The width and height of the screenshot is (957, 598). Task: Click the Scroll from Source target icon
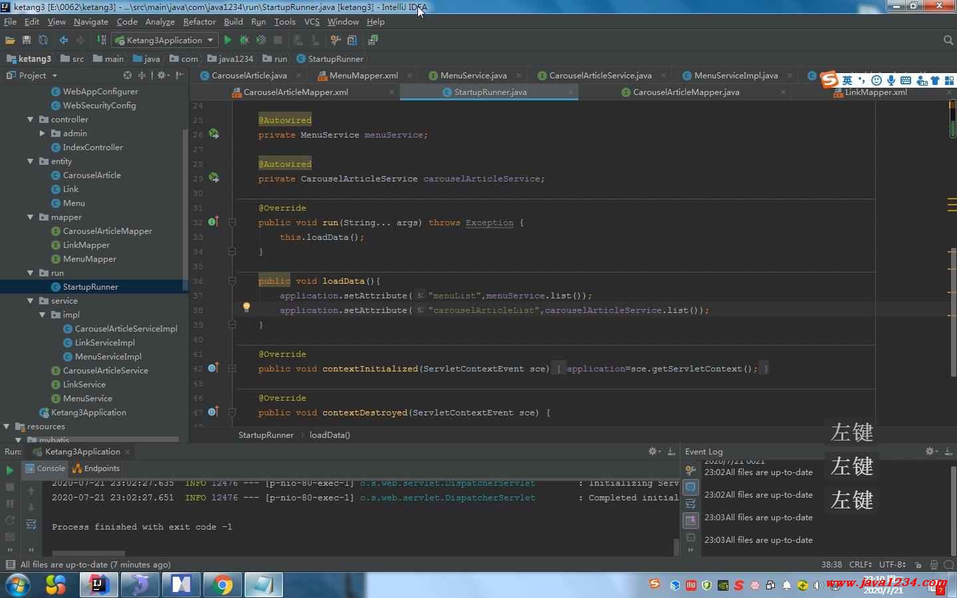128,75
